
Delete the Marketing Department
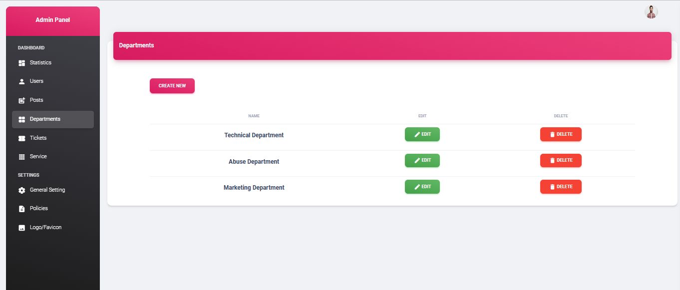[561, 187]
